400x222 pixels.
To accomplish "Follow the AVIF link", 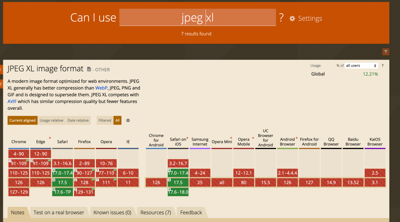I will tap(12, 101).
